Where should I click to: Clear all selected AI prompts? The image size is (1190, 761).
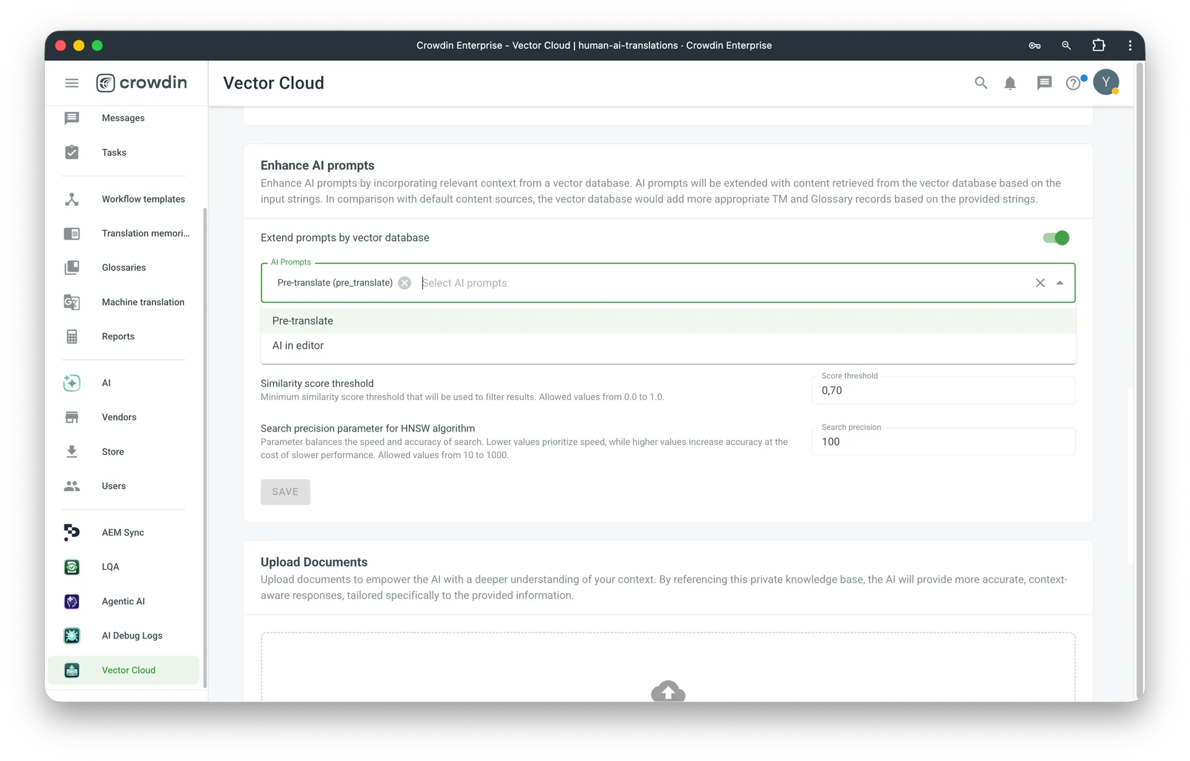(1040, 283)
